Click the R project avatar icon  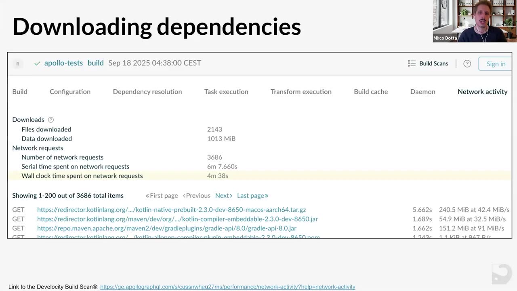pos(17,63)
